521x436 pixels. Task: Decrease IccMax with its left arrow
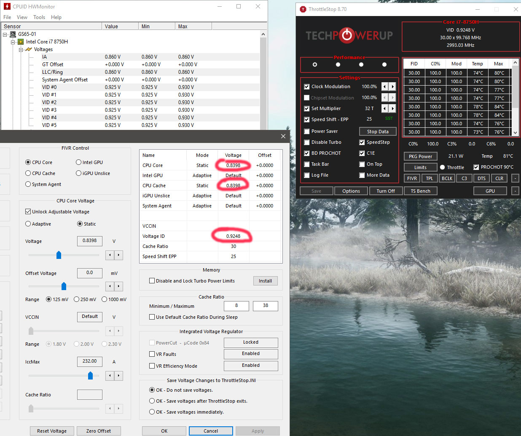(x=110, y=375)
